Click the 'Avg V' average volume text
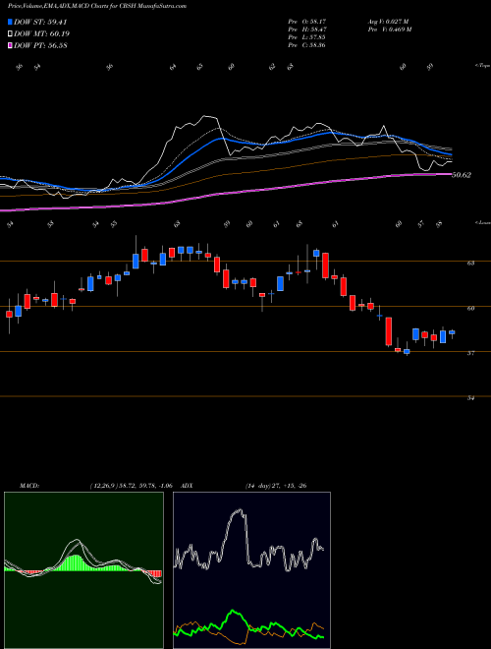The width and height of the screenshot is (491, 649). (390, 21)
